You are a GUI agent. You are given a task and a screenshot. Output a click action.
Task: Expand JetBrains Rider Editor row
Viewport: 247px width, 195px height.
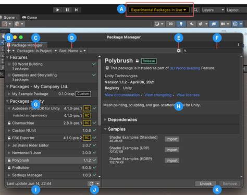point(9,145)
